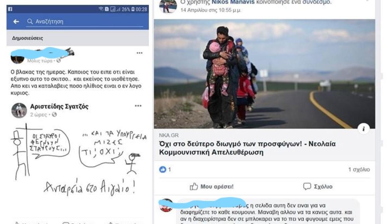Open three-dot menu of the top post
Viewport: 389px width, 224px height.
point(140,53)
